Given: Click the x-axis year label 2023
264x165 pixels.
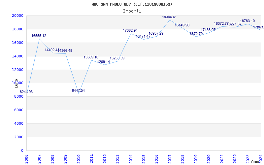Looking at the screenshot, I should point(248,159).
